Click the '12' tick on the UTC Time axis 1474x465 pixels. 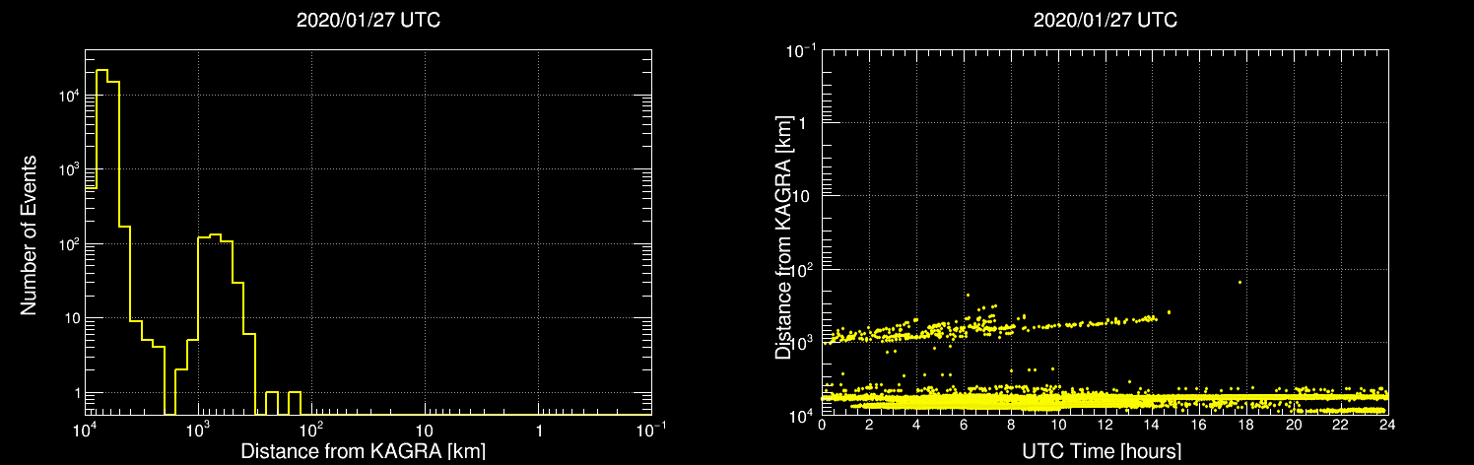pyautogui.click(x=1105, y=425)
